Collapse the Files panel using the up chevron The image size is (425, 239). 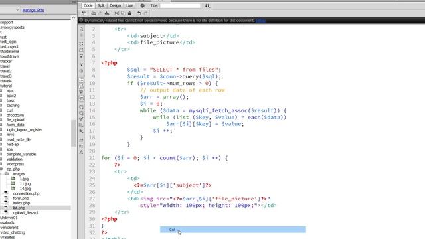click(74, 18)
